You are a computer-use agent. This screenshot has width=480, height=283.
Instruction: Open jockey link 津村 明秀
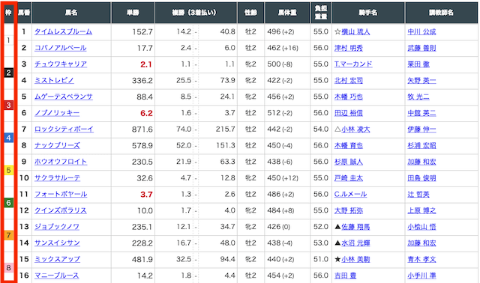(349, 48)
